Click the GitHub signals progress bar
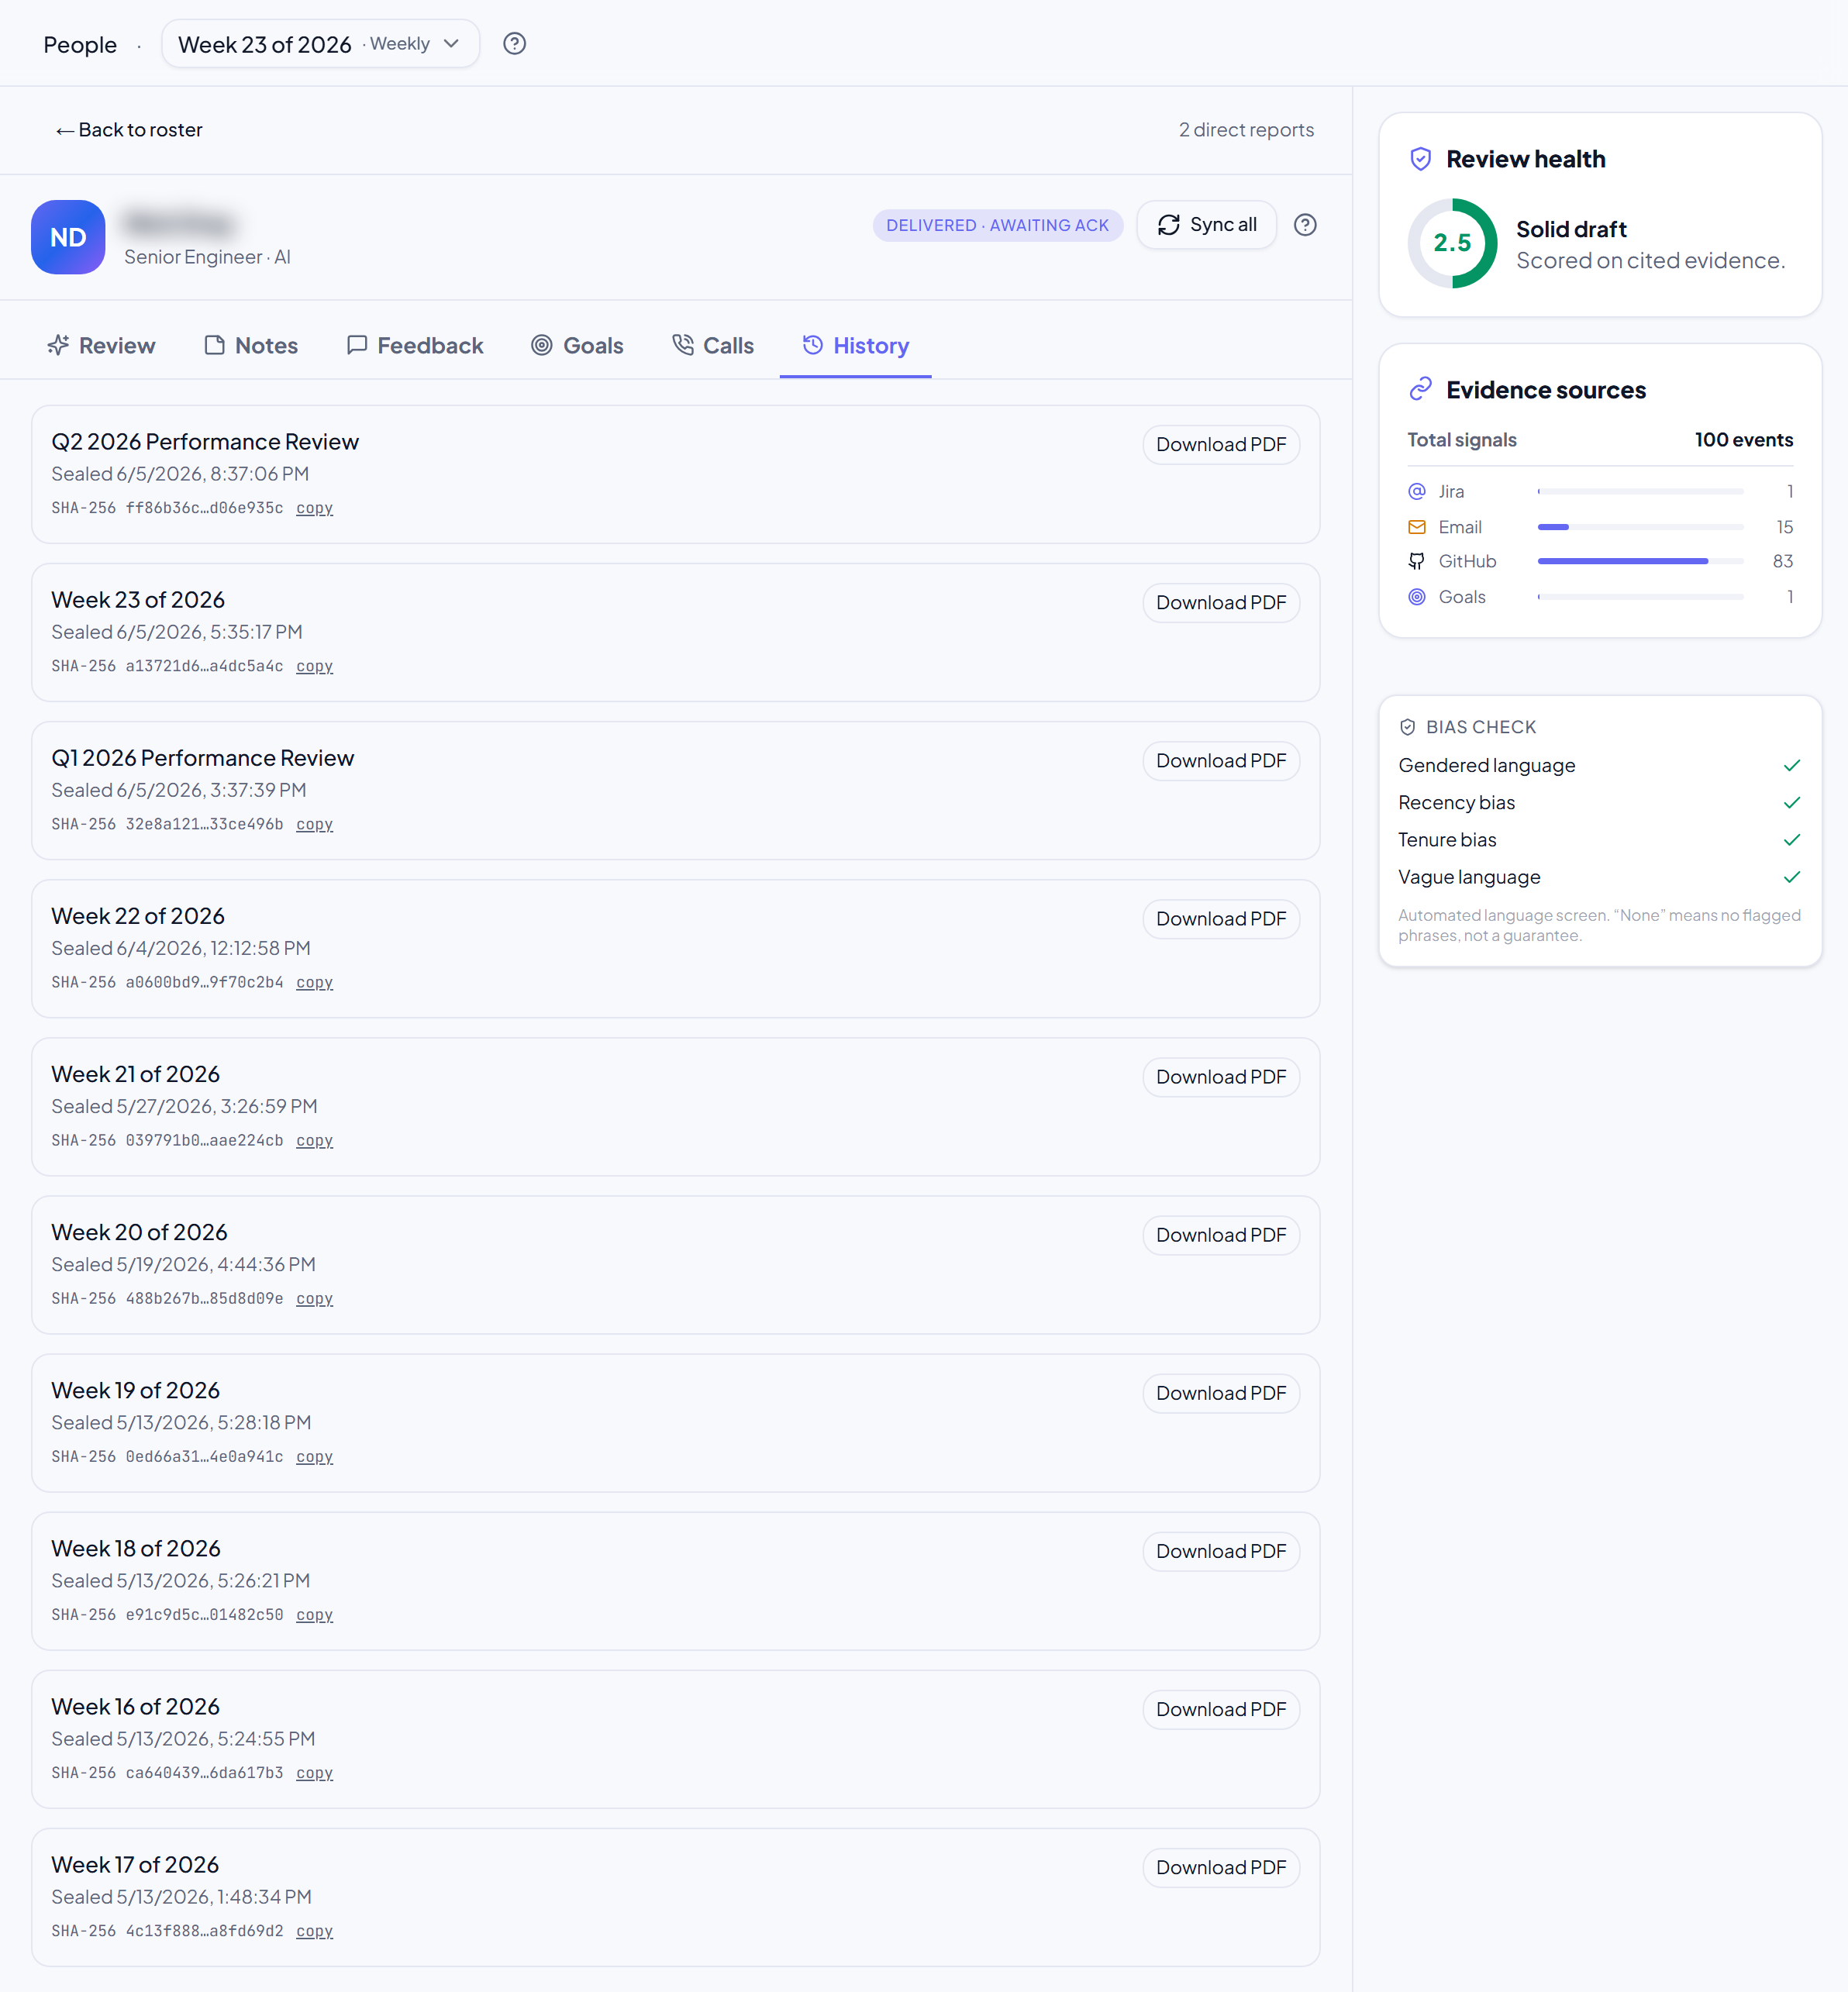 (1641, 561)
